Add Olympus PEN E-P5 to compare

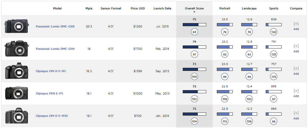(x=296, y=93)
